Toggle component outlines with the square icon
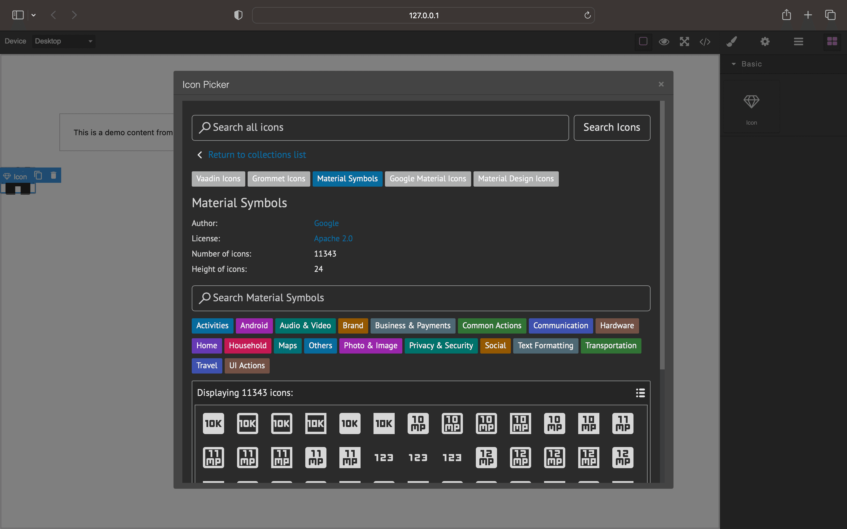 pyautogui.click(x=643, y=41)
